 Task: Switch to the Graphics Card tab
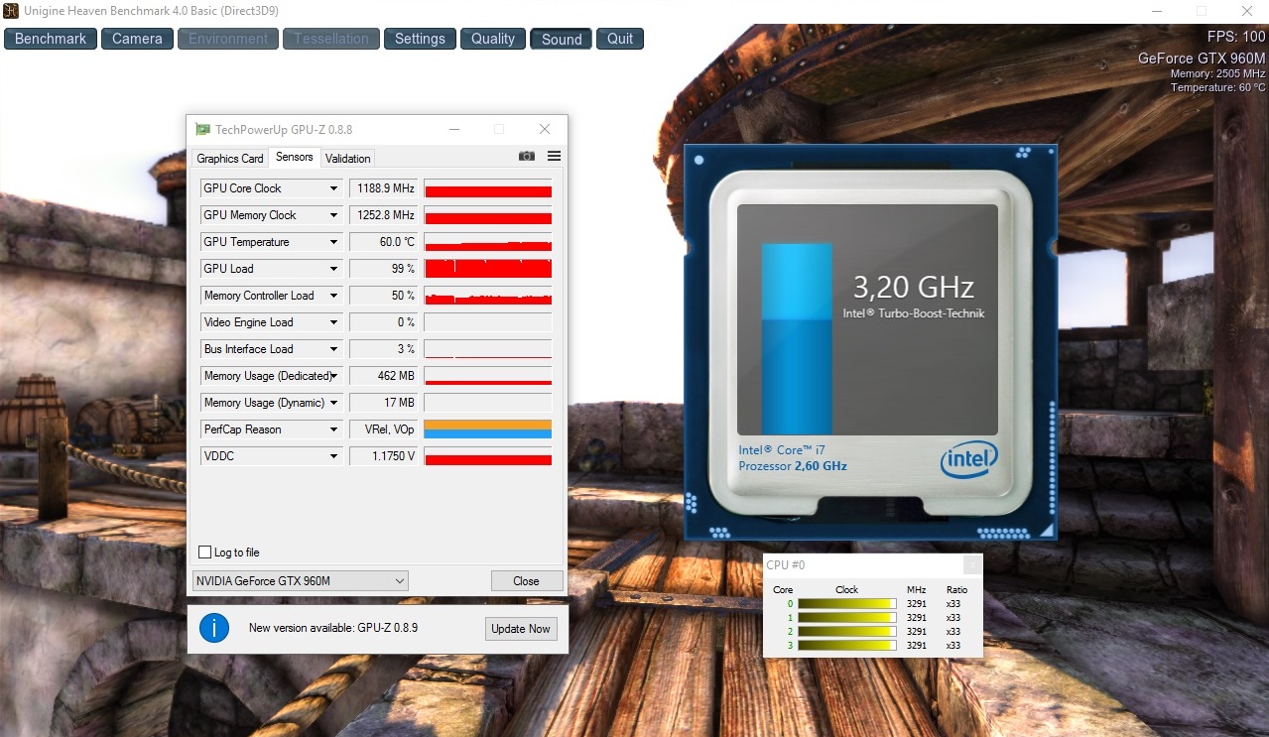[230, 159]
